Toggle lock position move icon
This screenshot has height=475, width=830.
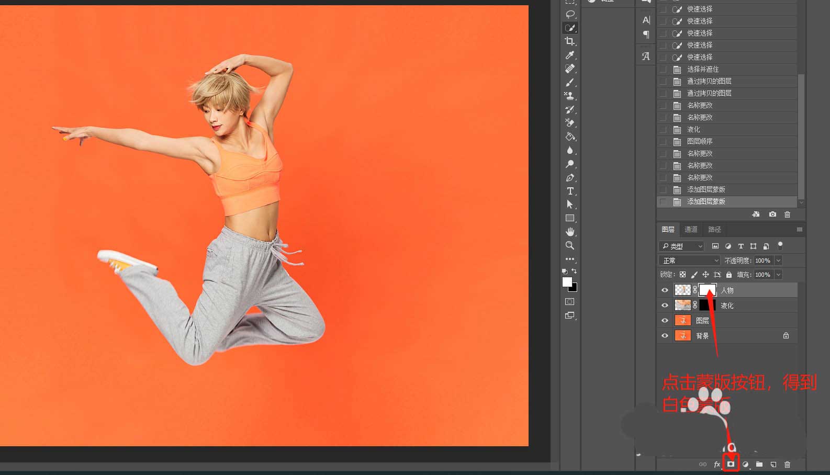[705, 275]
